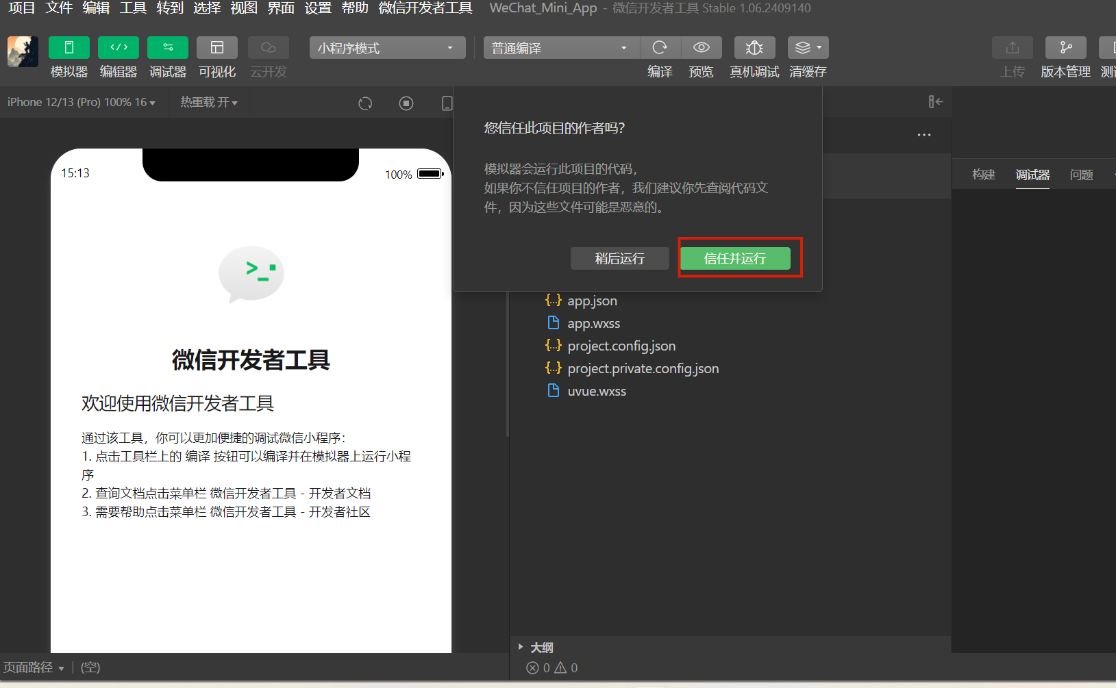Open the iPhone 12/13 (Pro) device dropdown
Image resolution: width=1116 pixels, height=688 pixels.
(x=82, y=102)
